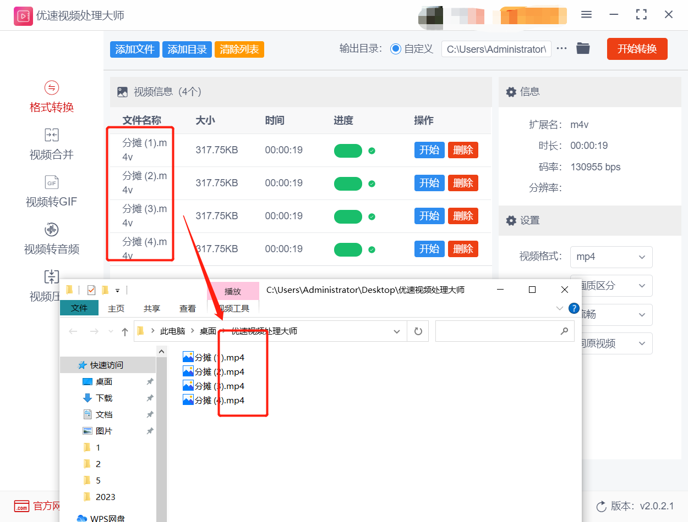Click the three-dot browse output path button
The height and width of the screenshot is (522, 688).
click(561, 48)
